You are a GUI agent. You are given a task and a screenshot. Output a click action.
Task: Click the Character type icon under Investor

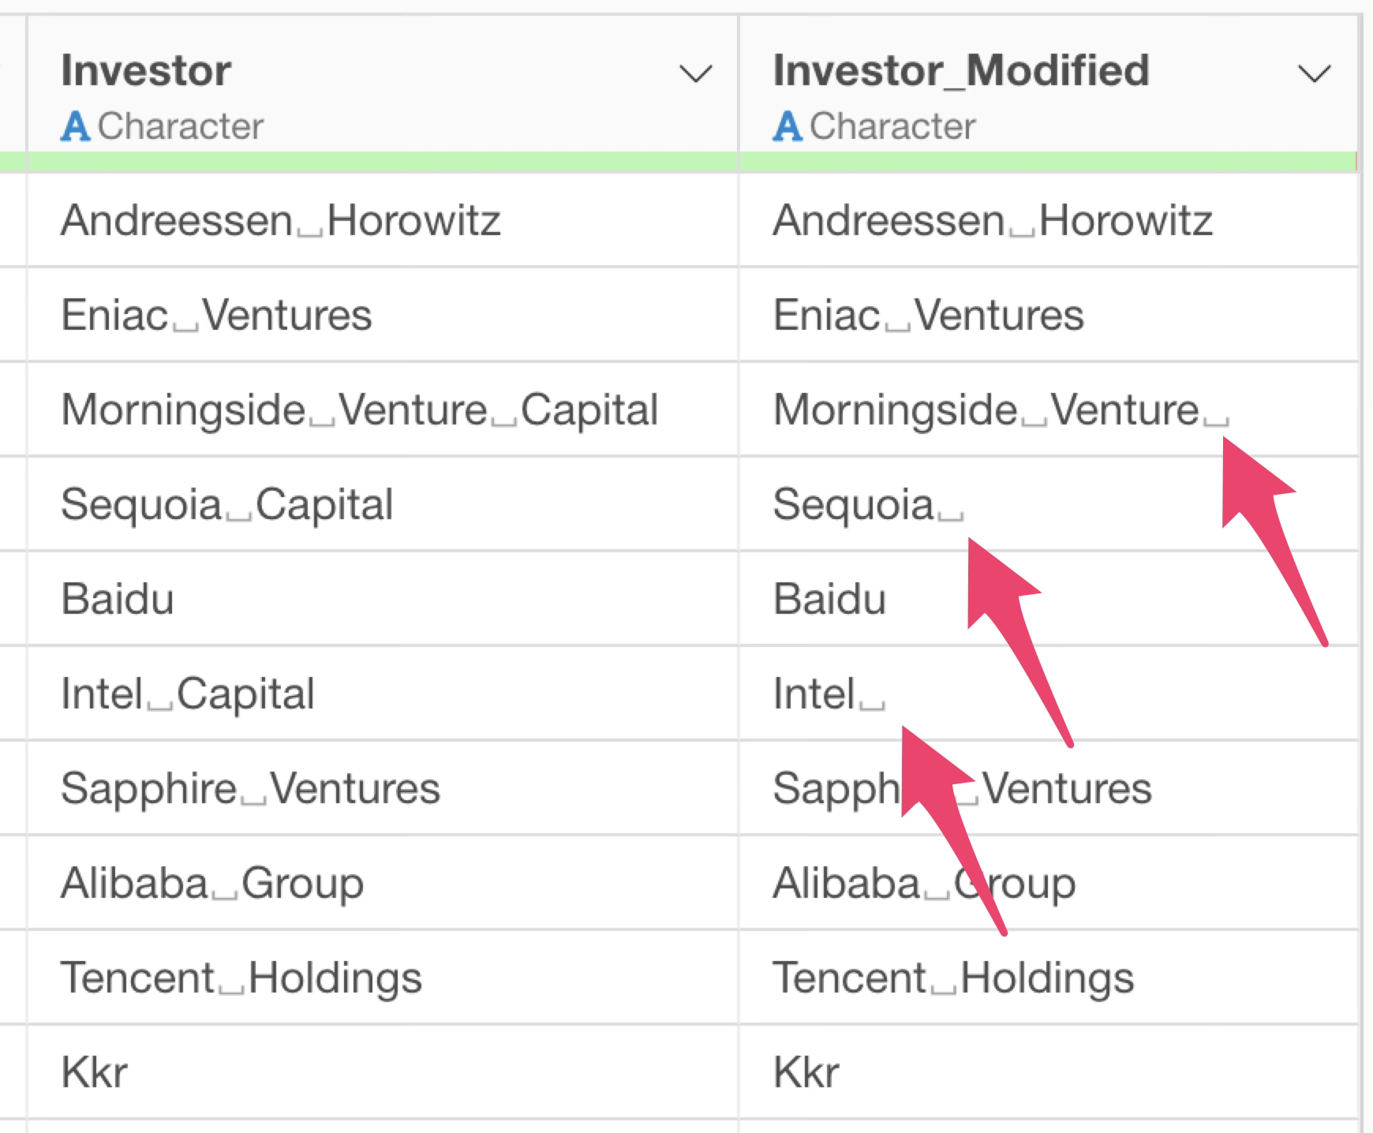click(76, 126)
